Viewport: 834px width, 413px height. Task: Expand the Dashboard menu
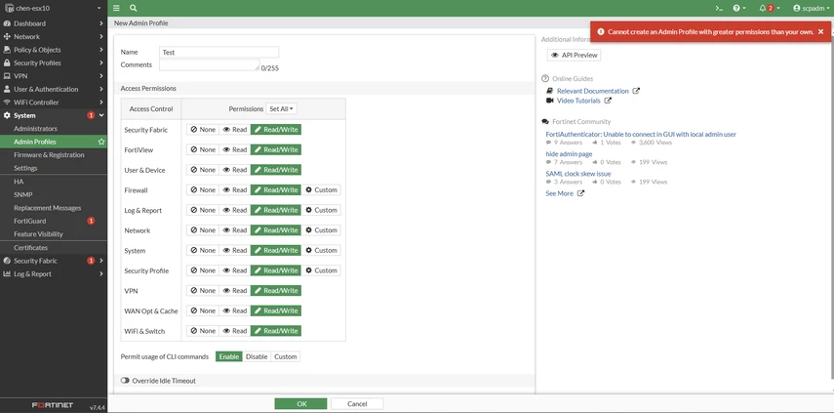[x=54, y=23]
